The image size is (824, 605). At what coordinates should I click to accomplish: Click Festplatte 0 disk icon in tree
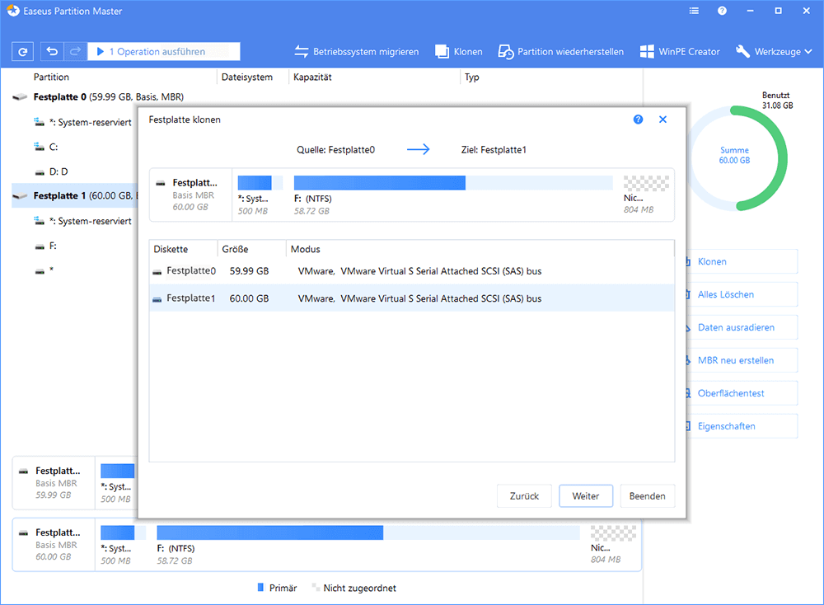tap(20, 97)
